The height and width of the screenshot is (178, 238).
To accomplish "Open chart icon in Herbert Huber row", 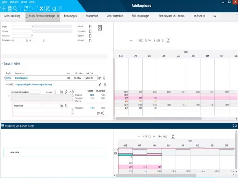I will click(62, 106).
